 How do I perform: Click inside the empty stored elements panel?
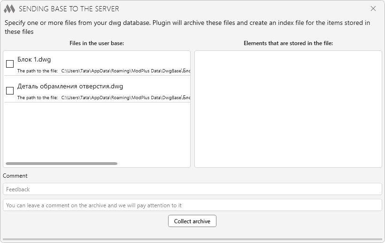pyautogui.click(x=288, y=109)
